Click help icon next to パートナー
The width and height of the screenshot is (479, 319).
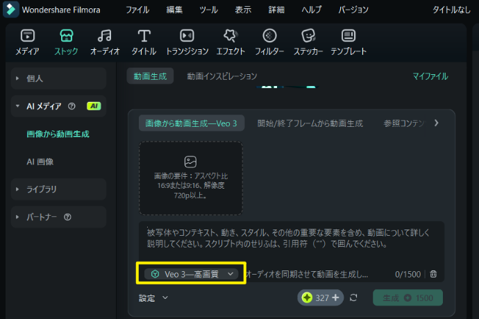click(x=67, y=217)
